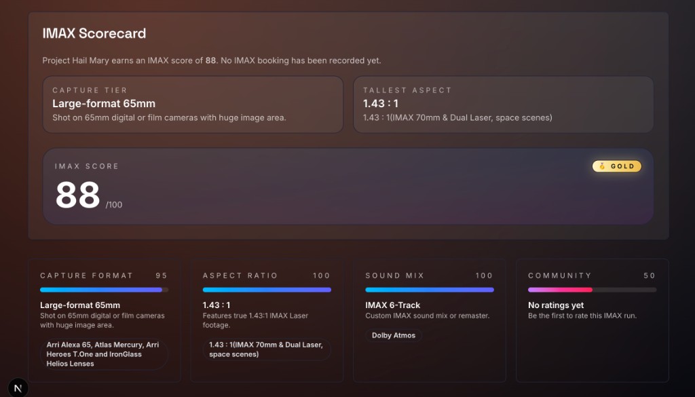This screenshot has width=695, height=397.
Task: Click the Dolby Atmos chip
Action: coord(394,335)
